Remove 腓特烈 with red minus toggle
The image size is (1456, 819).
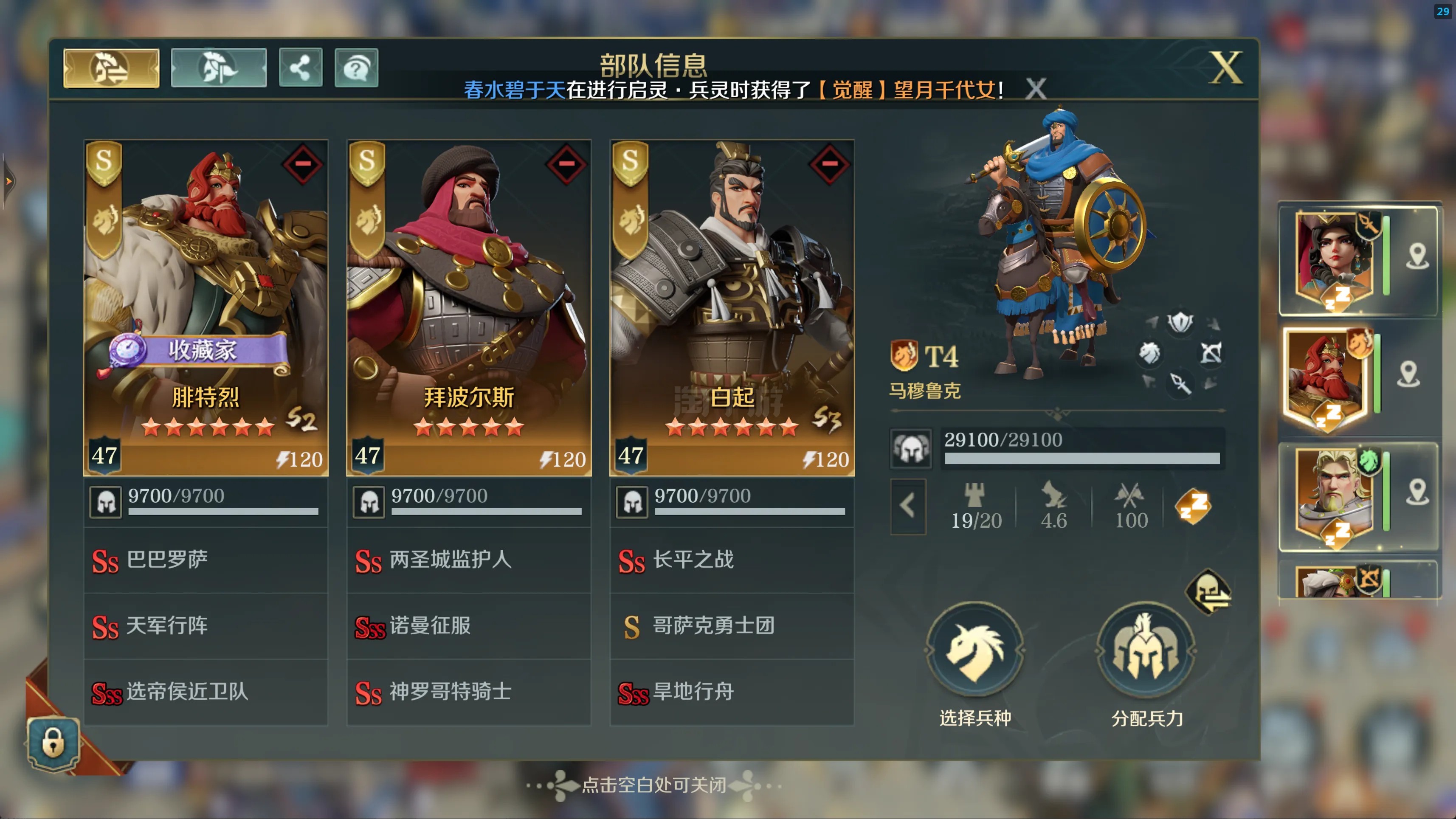[x=302, y=164]
